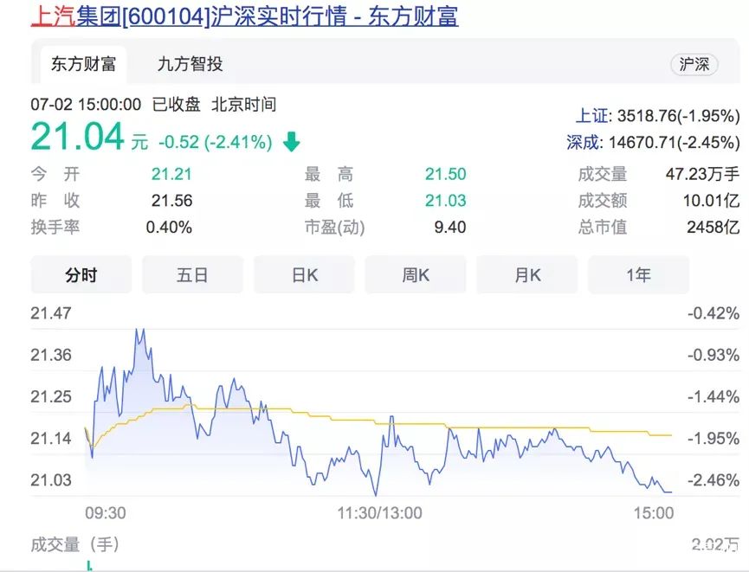Select the 周K chart tab
The height and width of the screenshot is (572, 749).
point(416,275)
